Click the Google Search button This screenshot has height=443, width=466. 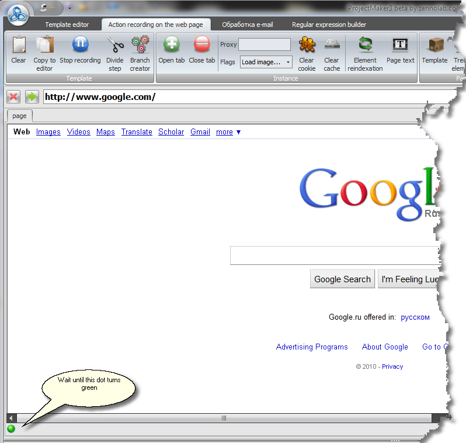342,279
